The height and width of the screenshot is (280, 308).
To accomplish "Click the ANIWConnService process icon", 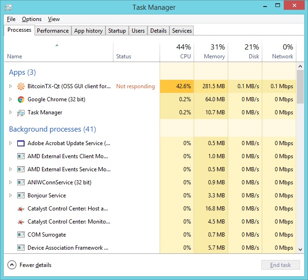I will pyautogui.click(x=21, y=182).
